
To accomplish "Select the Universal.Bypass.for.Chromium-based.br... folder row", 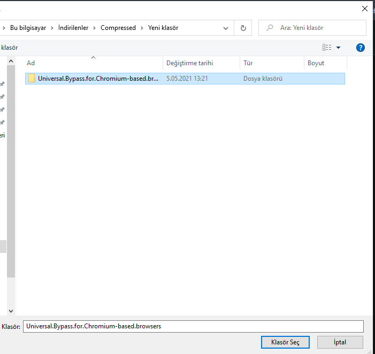I will pyautogui.click(x=185, y=79).
